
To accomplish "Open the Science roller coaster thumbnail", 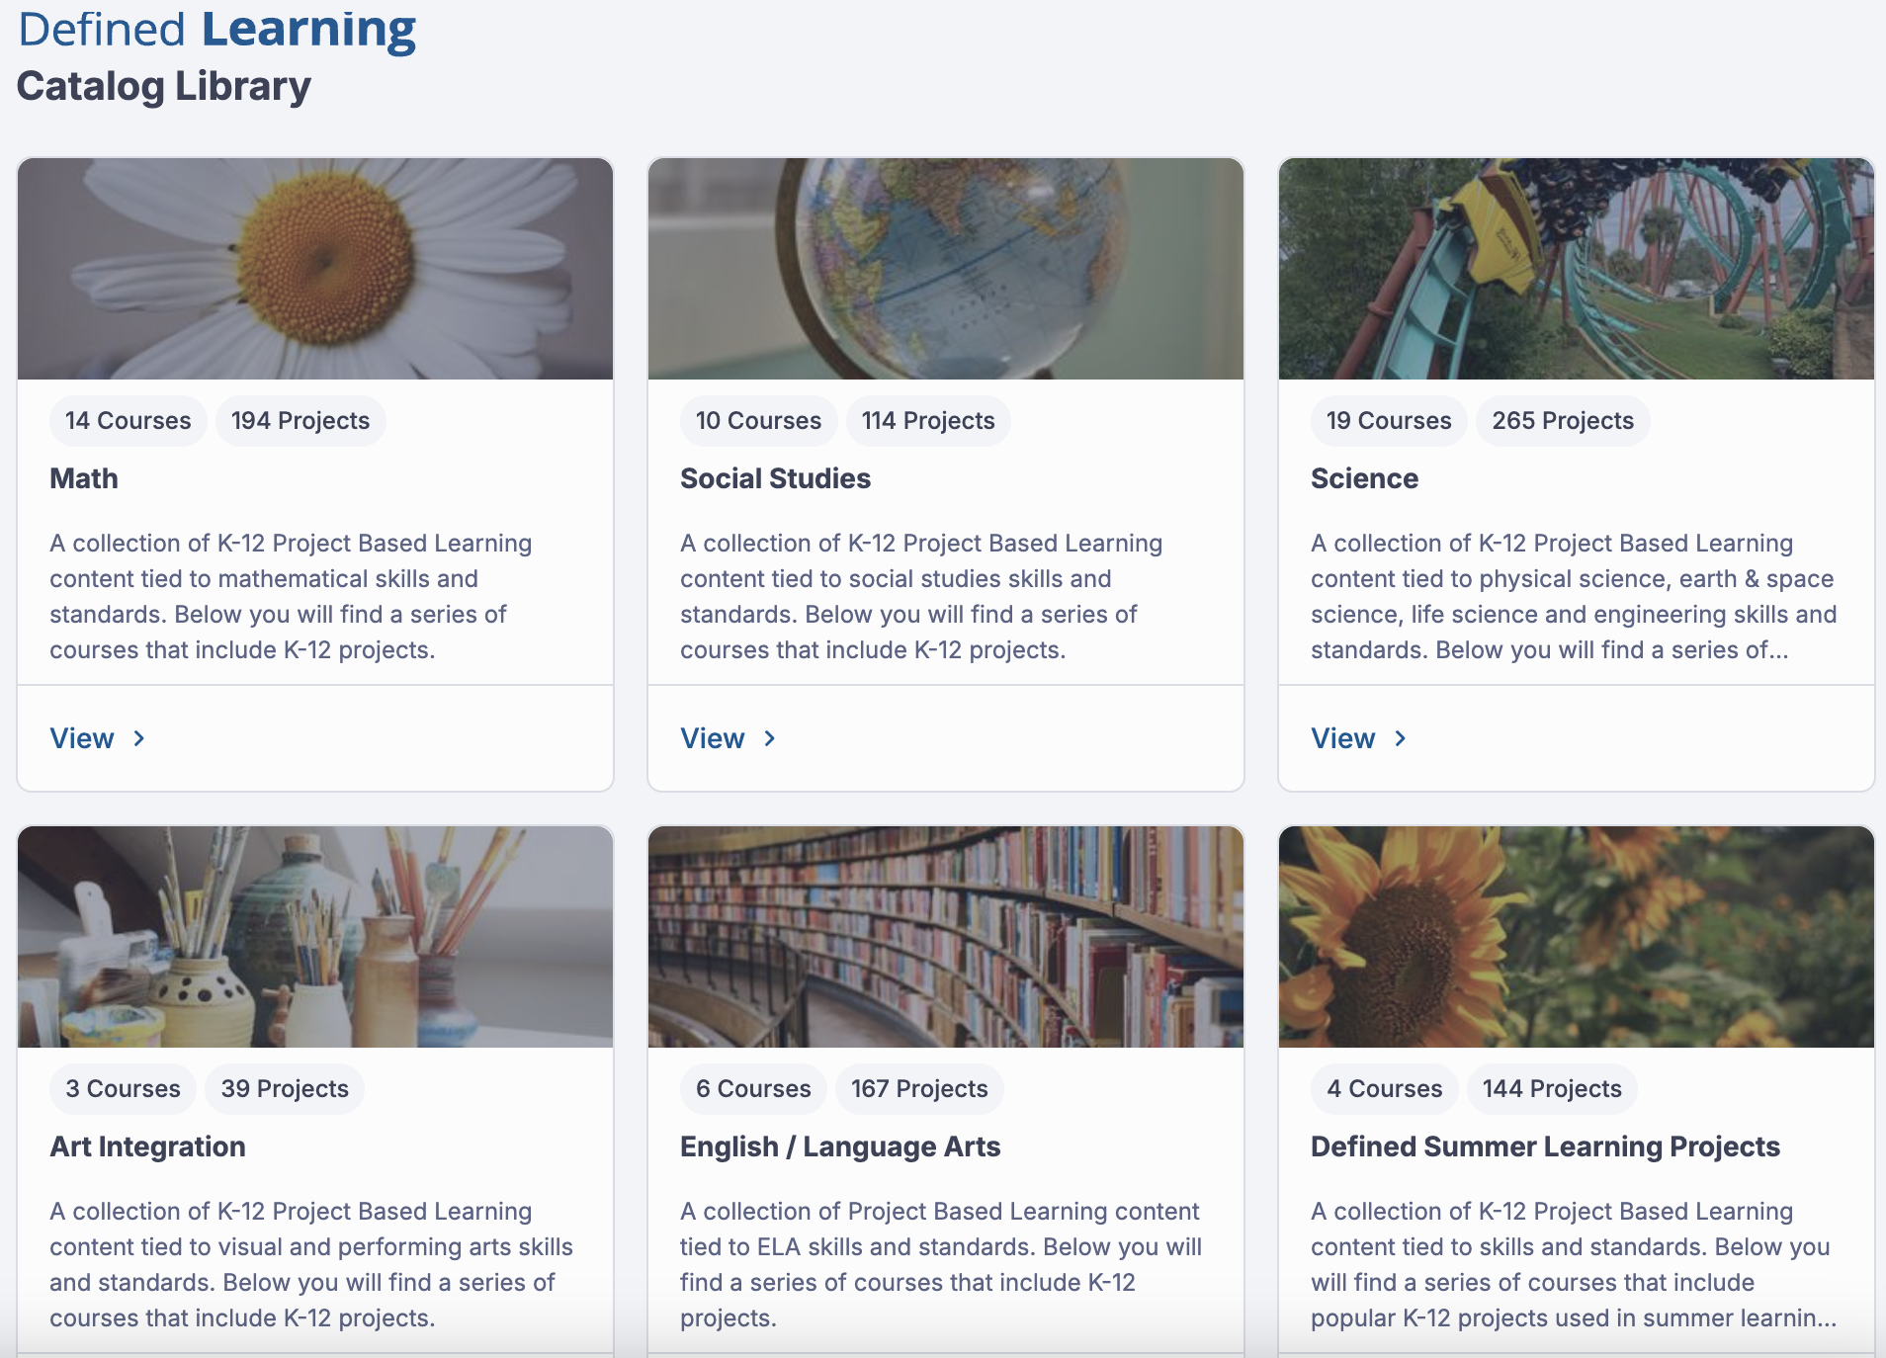I will (1577, 269).
